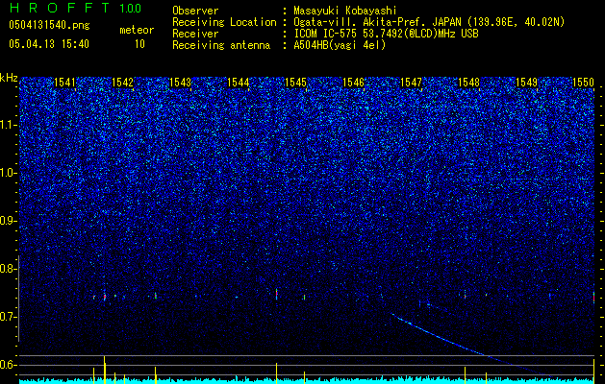
Task: Click the 1542 time axis marker
Action: [122, 83]
